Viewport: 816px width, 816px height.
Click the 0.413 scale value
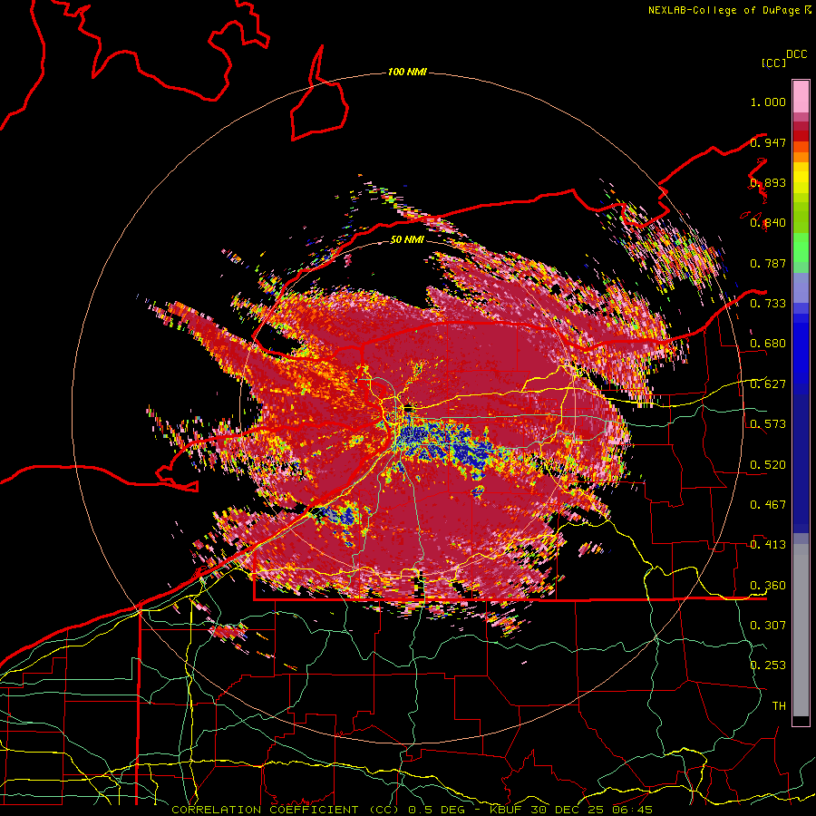point(768,545)
